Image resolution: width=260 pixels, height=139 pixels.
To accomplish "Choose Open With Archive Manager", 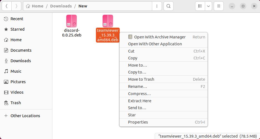I will coord(164,37).
